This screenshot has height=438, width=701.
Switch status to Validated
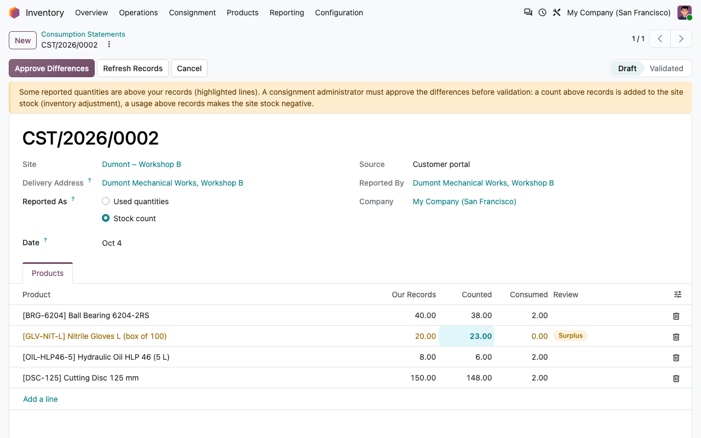[666, 68]
